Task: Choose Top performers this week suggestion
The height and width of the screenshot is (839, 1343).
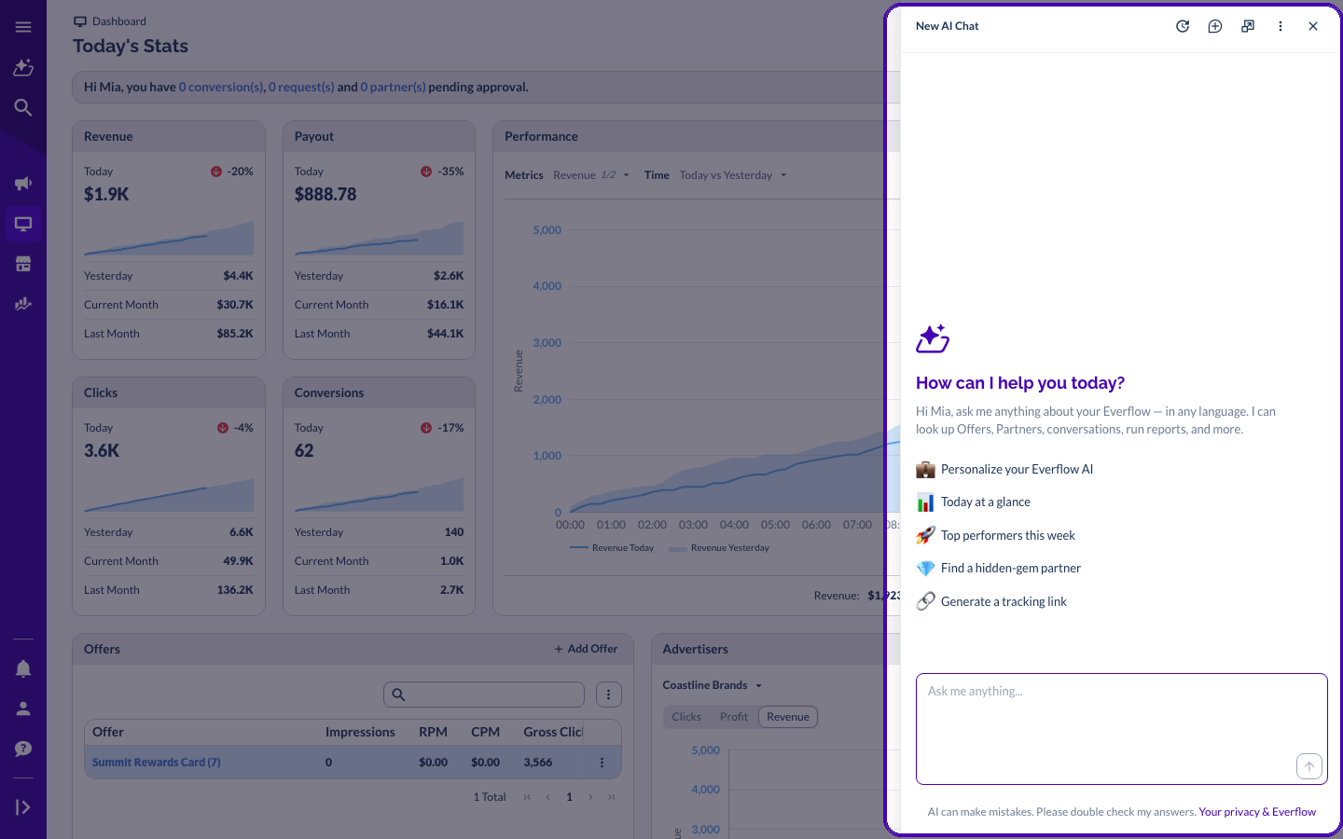Action: 996,536
